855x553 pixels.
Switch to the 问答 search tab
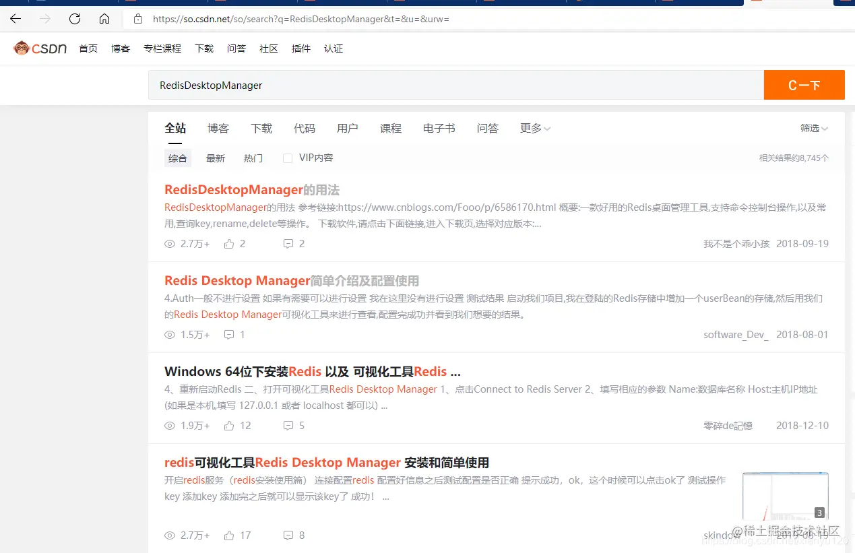488,128
